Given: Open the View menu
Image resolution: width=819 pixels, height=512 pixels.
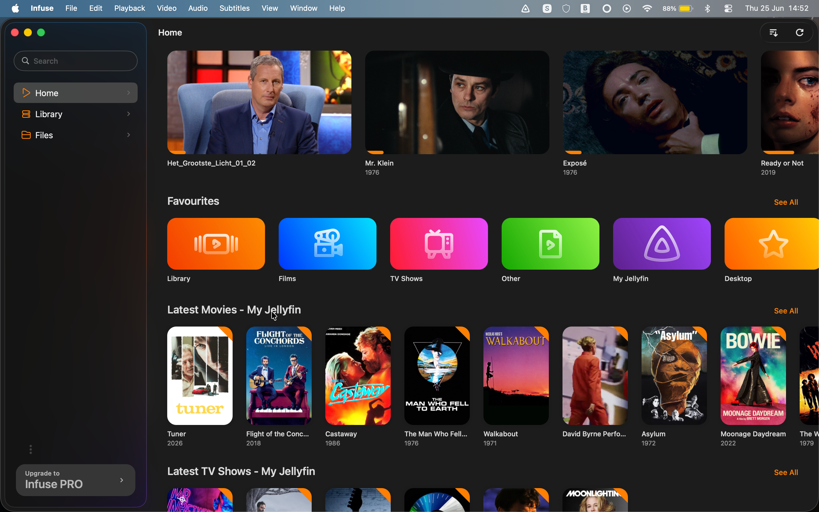Looking at the screenshot, I should click(x=270, y=8).
